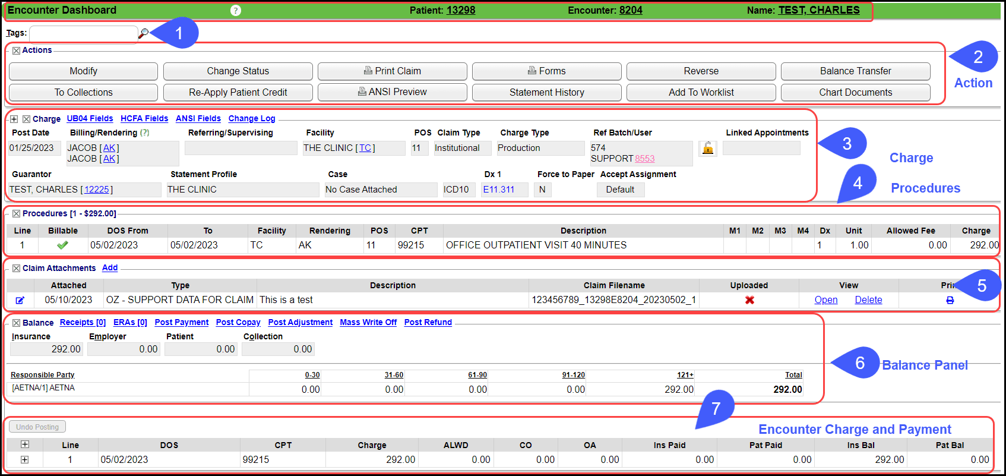Open Receipts [0] link
Image resolution: width=1006 pixels, height=476 pixels.
point(83,322)
